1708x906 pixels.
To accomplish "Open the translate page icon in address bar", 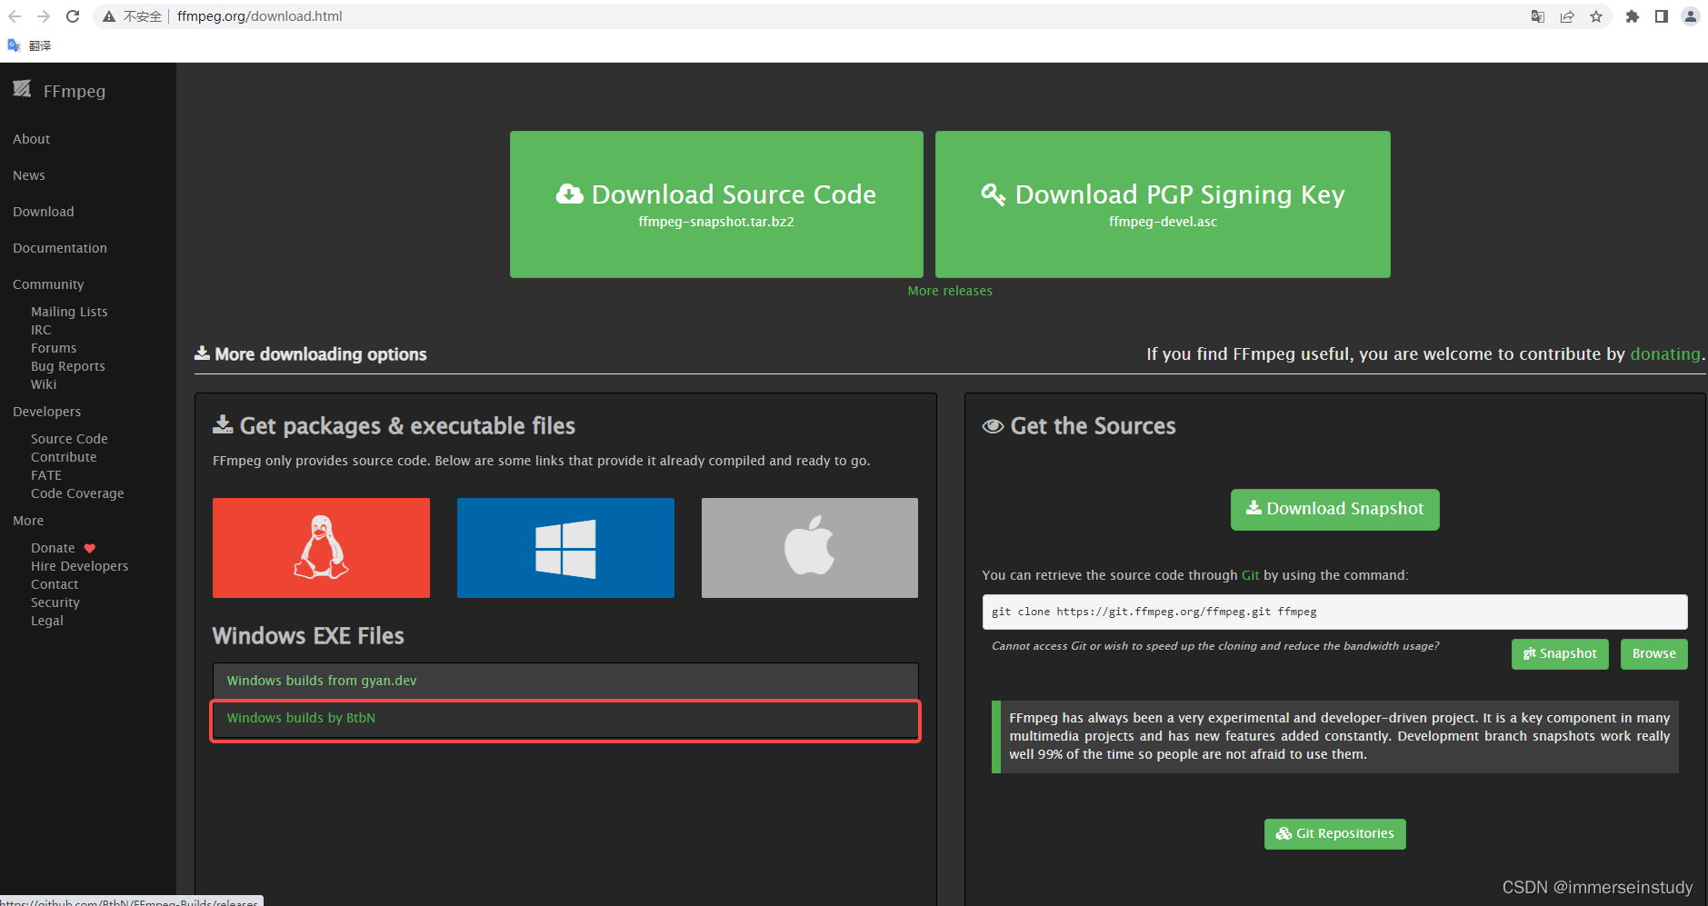I will click(1538, 16).
